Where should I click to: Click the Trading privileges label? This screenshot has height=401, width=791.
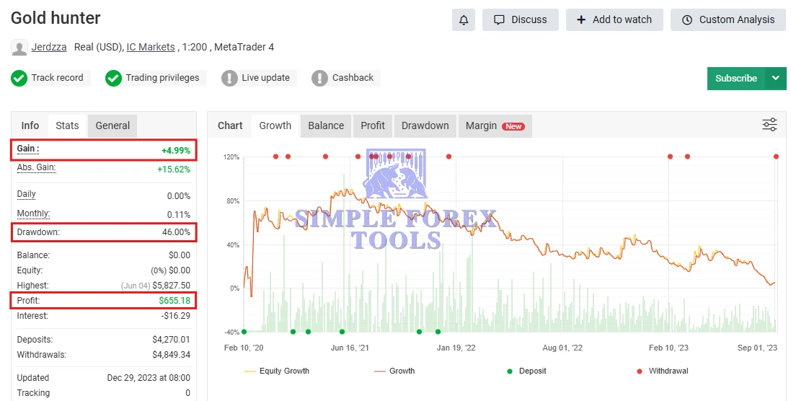(162, 78)
